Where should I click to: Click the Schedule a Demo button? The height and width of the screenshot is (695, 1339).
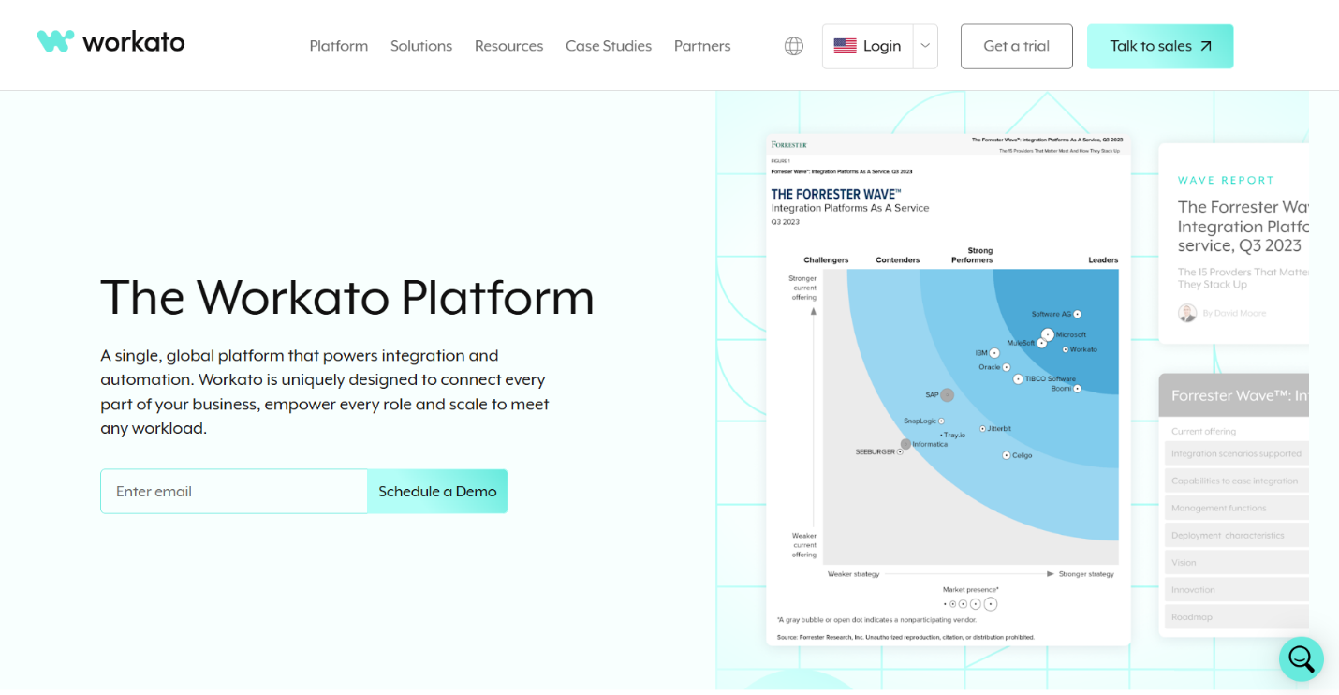[437, 492]
